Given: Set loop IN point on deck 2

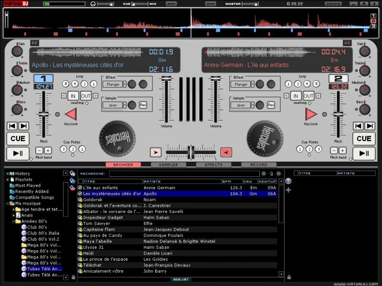Looking at the screenshot, I should click(x=296, y=96).
